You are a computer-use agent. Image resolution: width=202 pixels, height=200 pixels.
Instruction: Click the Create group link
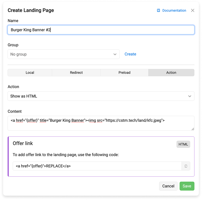coord(130,54)
